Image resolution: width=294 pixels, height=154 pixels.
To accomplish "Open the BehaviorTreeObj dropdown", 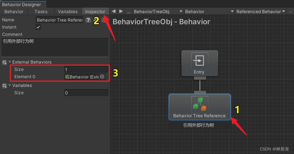I will (158, 12).
